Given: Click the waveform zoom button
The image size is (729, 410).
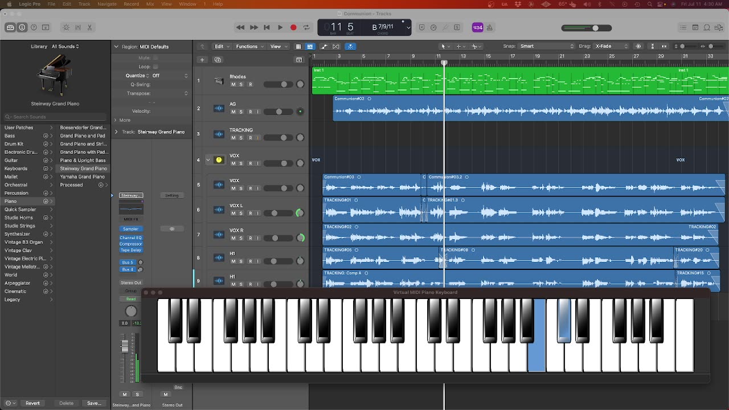Looking at the screenshot, I should click(638, 46).
